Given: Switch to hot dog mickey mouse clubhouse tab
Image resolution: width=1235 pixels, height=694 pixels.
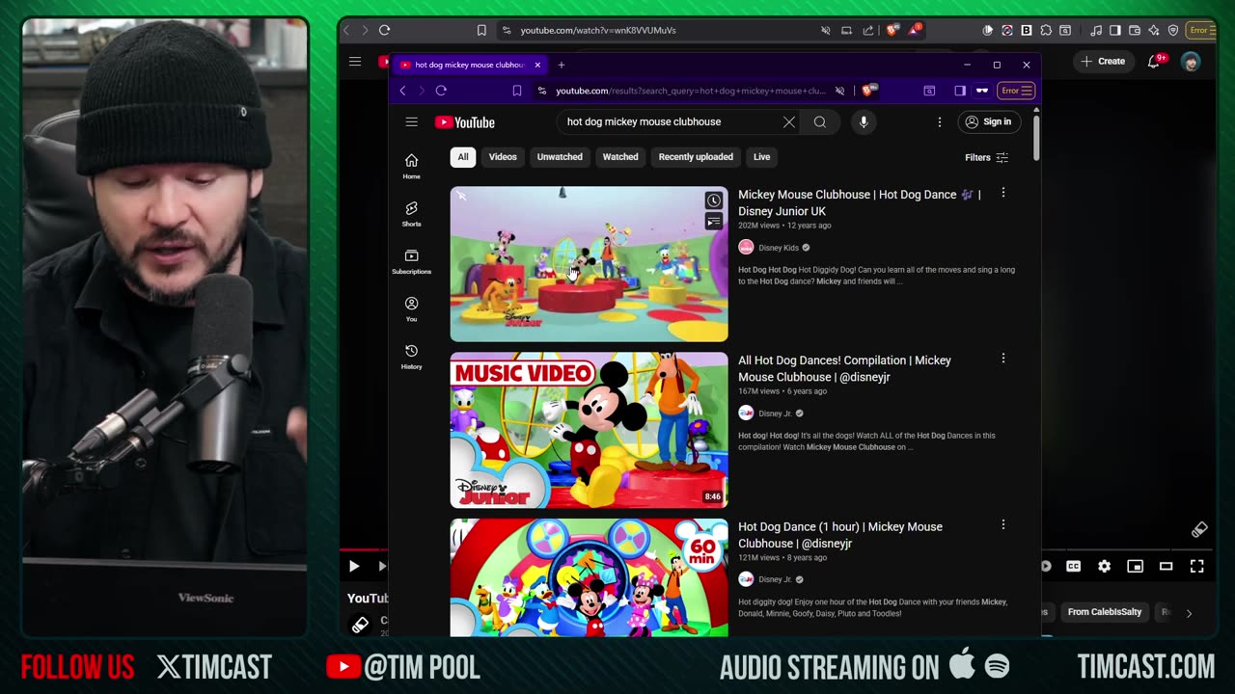Looking at the screenshot, I should point(470,65).
